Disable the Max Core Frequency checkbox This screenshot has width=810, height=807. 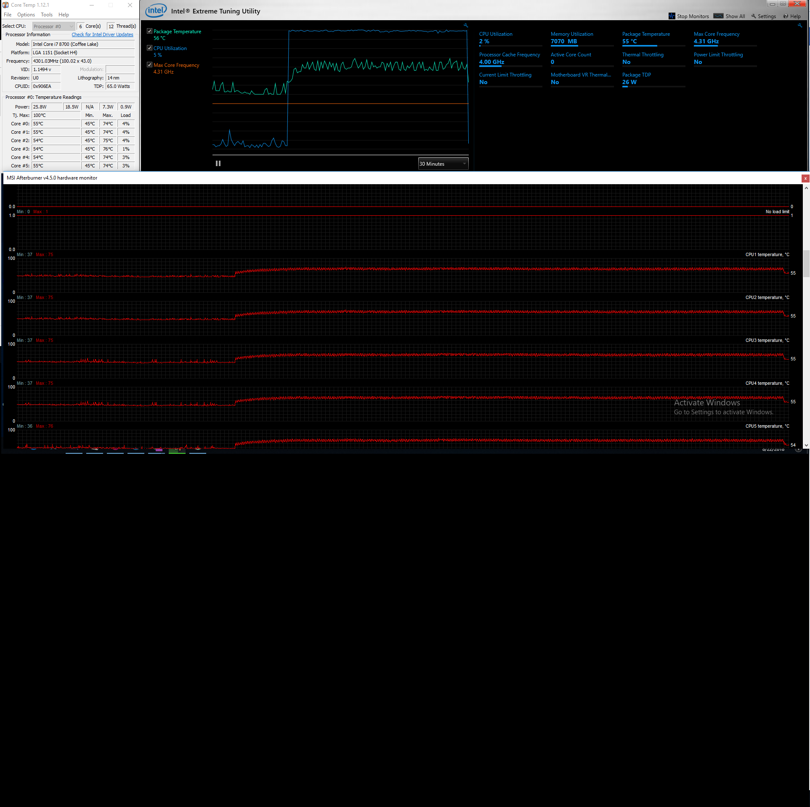coord(149,65)
